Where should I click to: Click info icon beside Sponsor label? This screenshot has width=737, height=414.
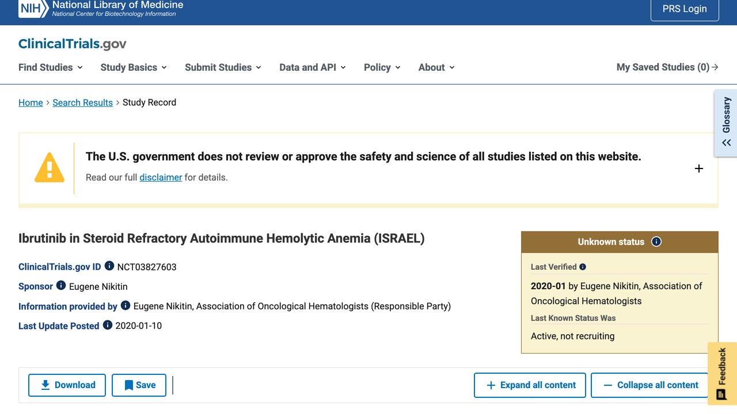[x=61, y=286]
